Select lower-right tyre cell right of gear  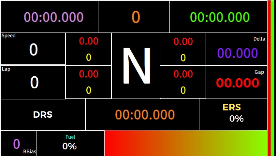tap(183, 82)
